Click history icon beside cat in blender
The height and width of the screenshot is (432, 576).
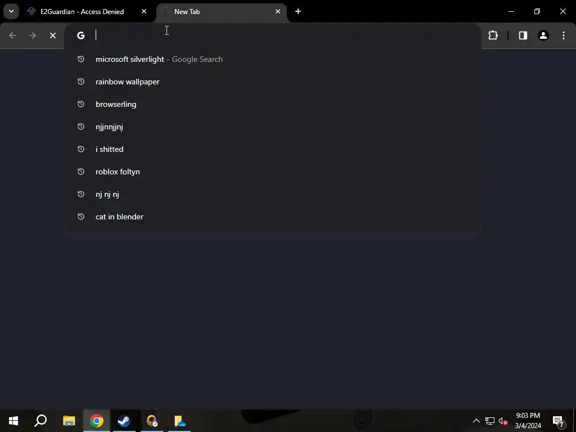point(81,217)
